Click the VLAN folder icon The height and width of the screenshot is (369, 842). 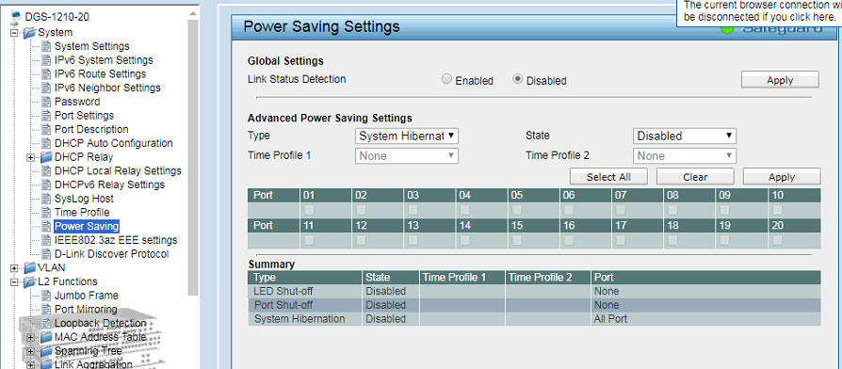tap(29, 267)
